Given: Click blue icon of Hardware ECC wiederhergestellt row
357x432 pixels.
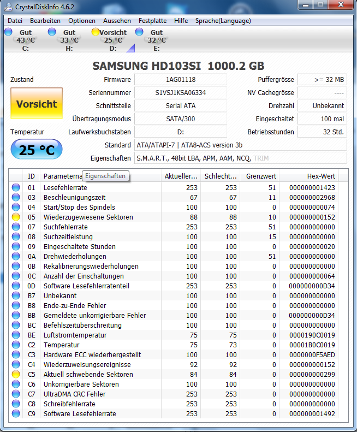Looking at the screenshot, I should point(16,354).
